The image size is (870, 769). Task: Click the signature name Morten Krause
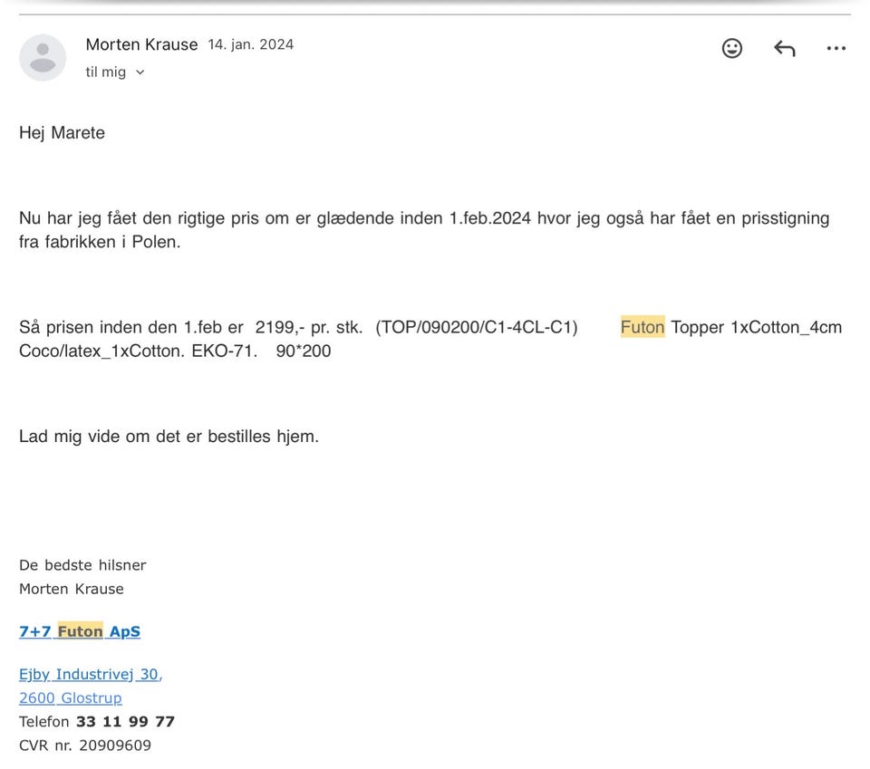click(x=72, y=589)
